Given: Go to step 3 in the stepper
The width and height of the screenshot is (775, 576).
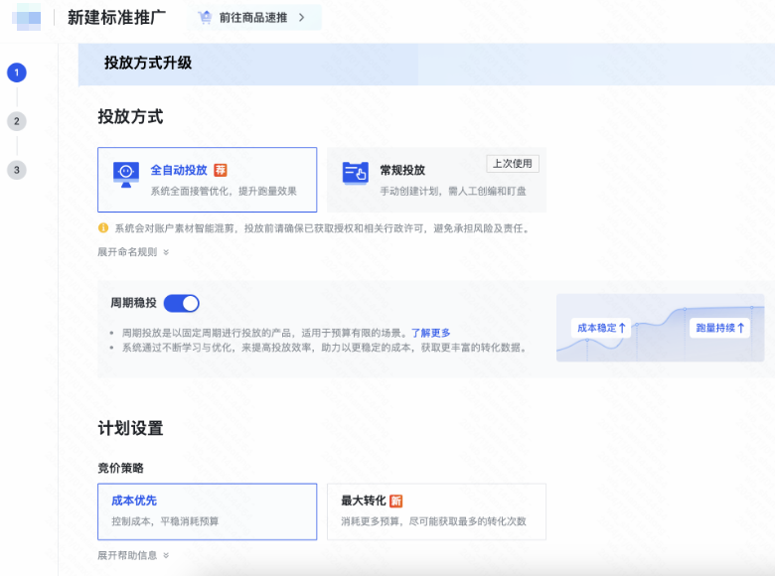Looking at the screenshot, I should 17,170.
